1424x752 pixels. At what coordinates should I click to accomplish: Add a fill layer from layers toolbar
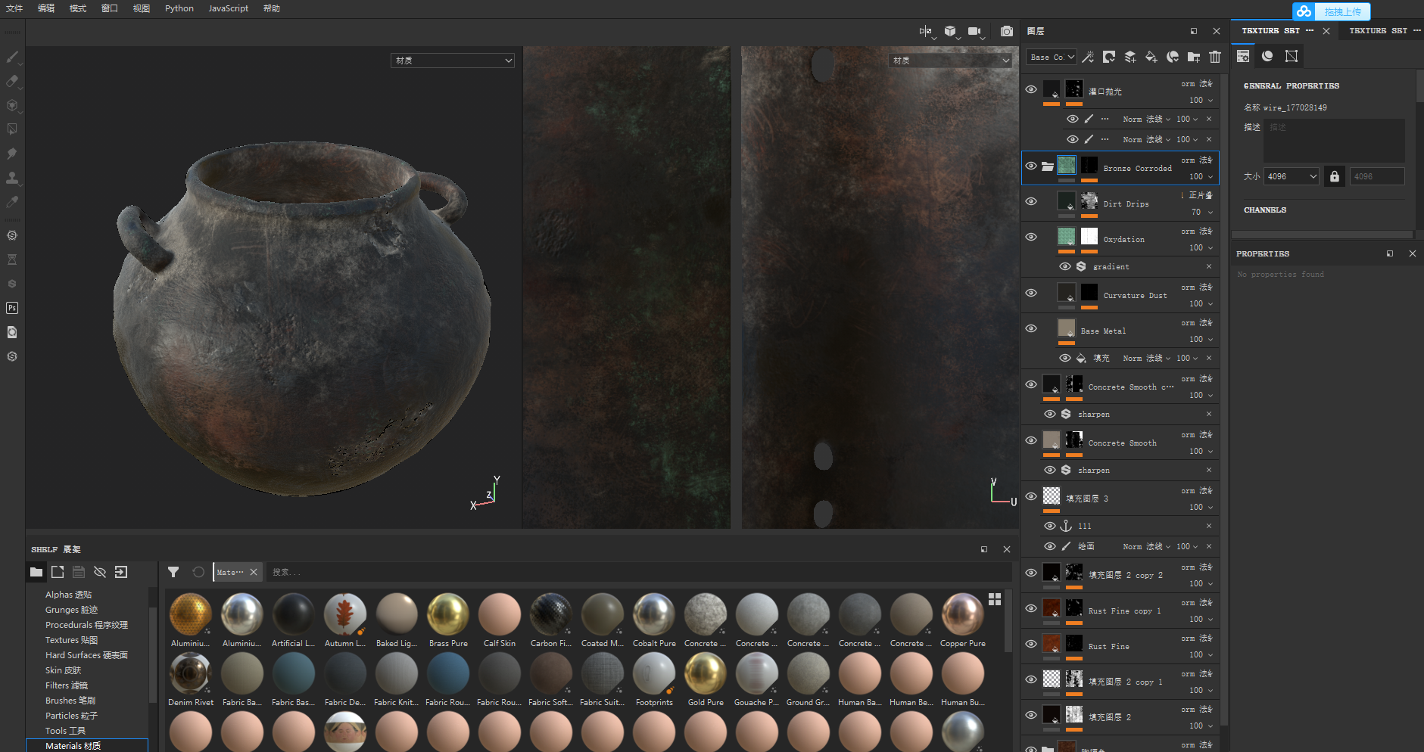(x=1151, y=57)
